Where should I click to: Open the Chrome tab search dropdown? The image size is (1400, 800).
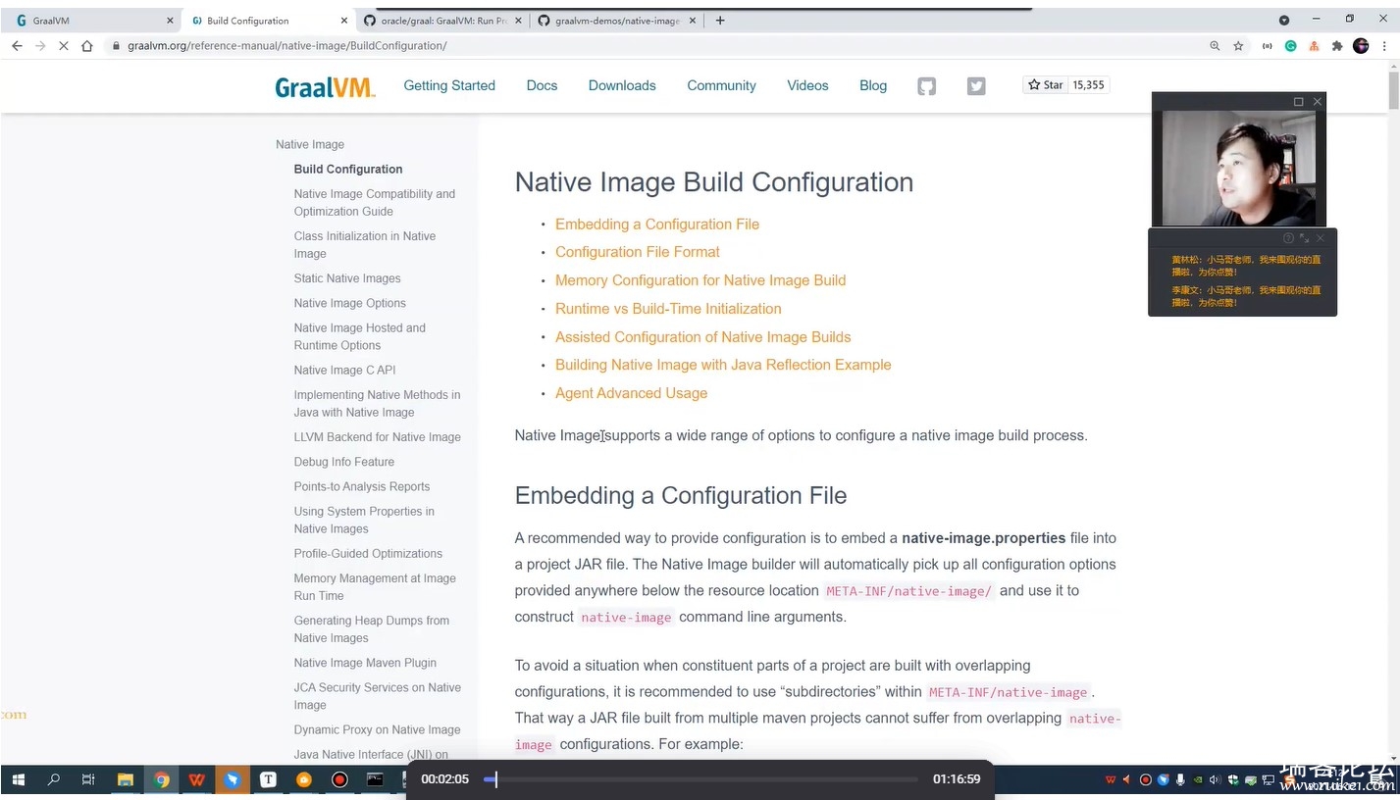click(x=1284, y=20)
